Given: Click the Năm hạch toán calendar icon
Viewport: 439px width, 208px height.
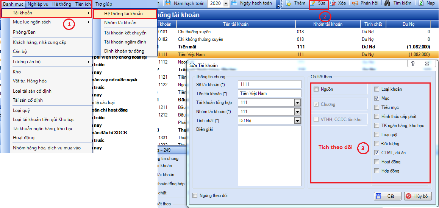Looking at the screenshot, I should [168, 3].
